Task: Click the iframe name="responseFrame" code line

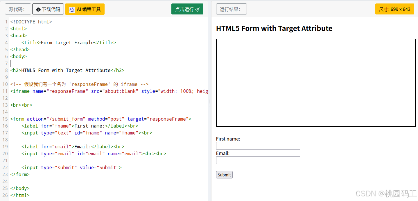Action: (x=109, y=91)
